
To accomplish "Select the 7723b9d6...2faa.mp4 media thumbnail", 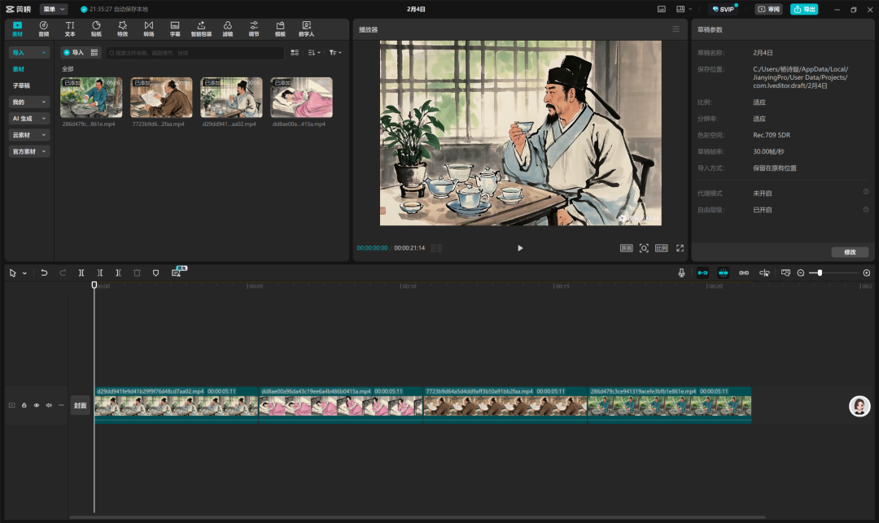I will point(161,98).
